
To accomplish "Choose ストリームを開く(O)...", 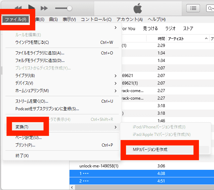I will click(x=62, y=101).
